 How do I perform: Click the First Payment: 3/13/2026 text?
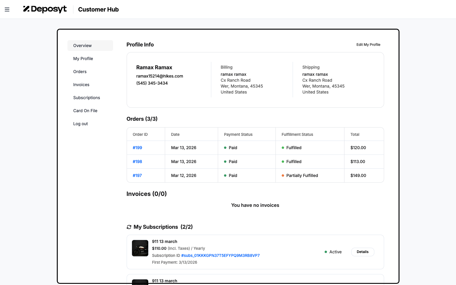(x=175, y=262)
